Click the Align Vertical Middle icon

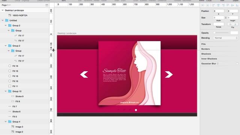coord(232,5)
